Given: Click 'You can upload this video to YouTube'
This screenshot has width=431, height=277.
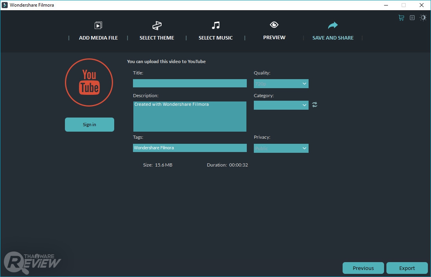Looking at the screenshot, I should tap(166, 62).
